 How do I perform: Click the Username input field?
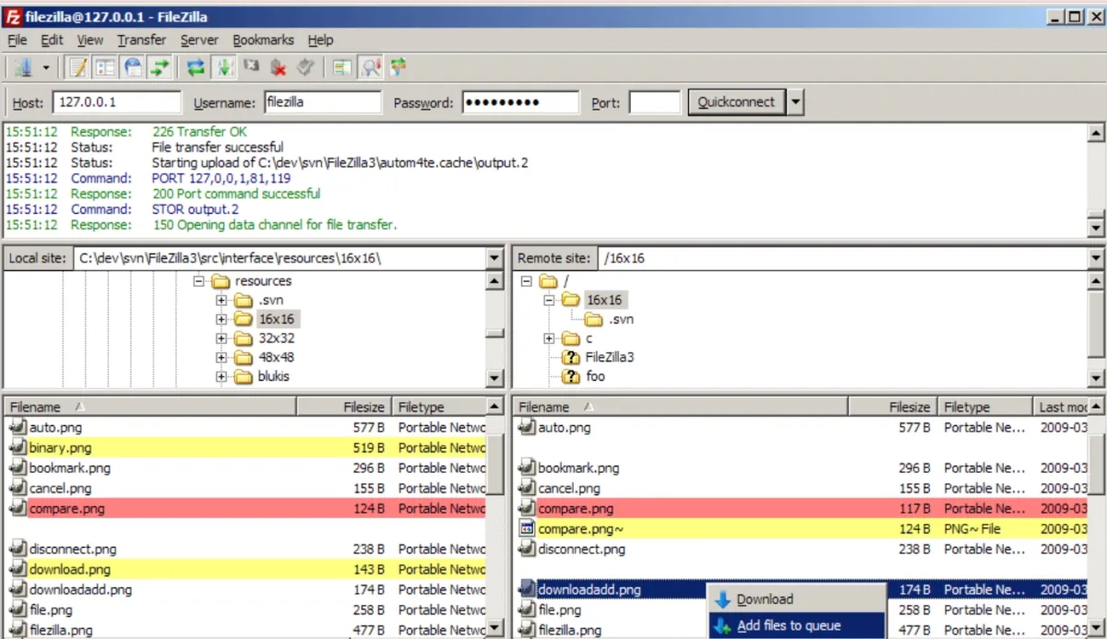(x=322, y=102)
